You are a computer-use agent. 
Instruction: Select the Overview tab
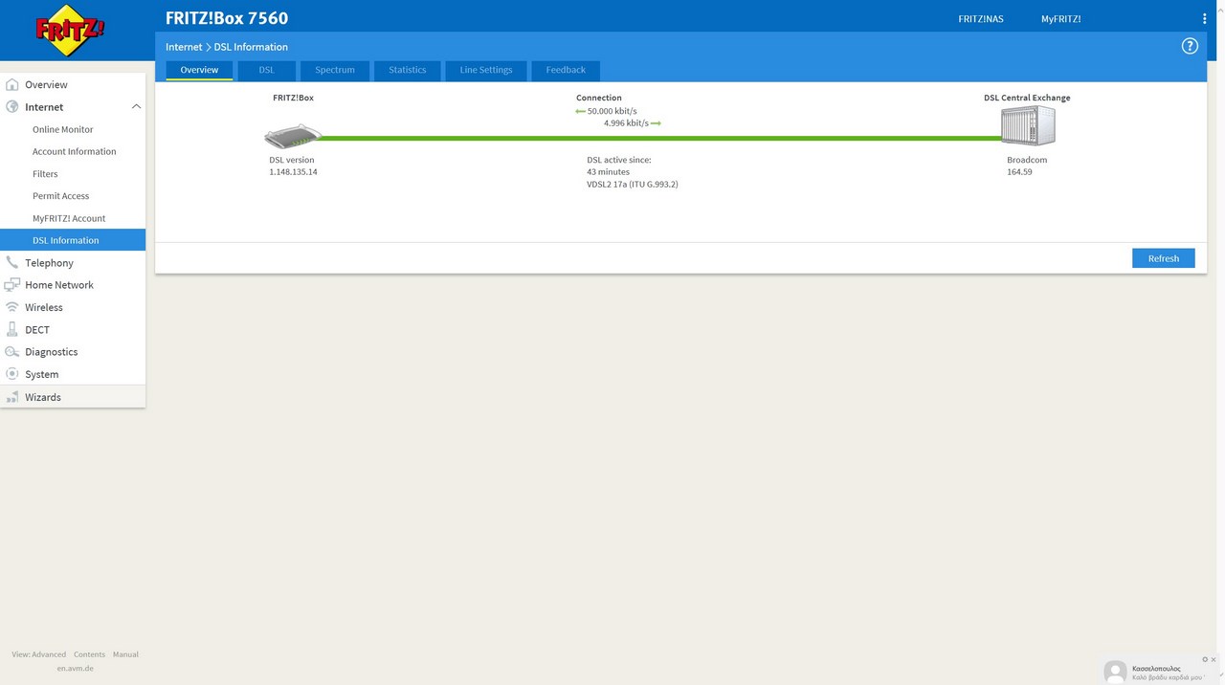pyautogui.click(x=199, y=70)
